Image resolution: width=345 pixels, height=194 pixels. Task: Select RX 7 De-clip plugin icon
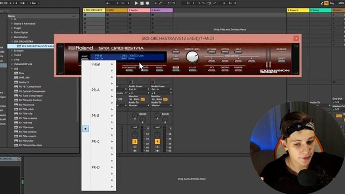point(16,114)
